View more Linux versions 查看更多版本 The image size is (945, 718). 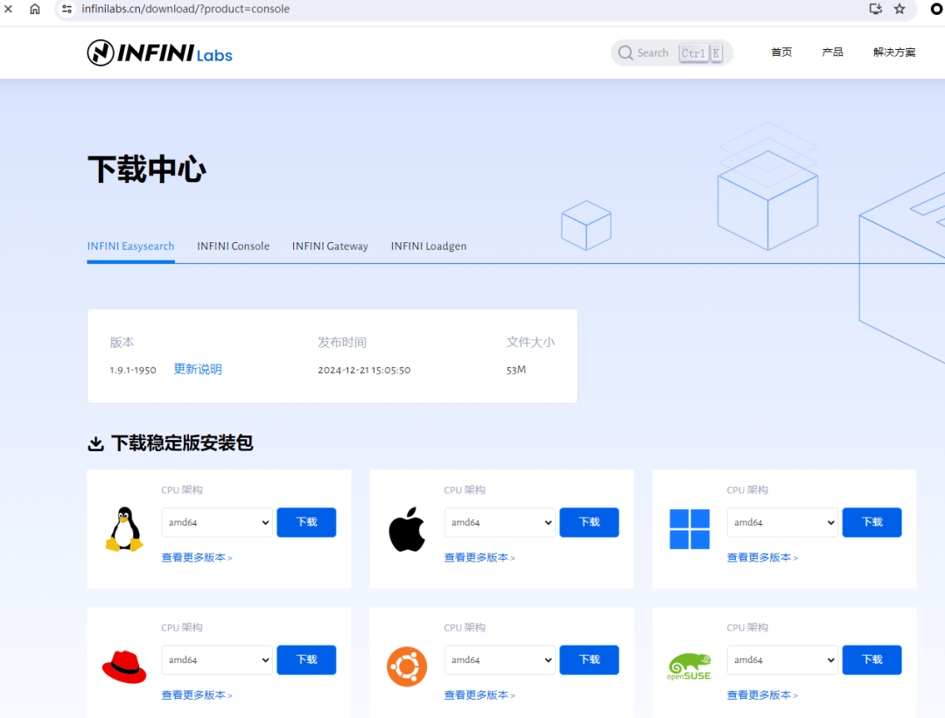(197, 558)
